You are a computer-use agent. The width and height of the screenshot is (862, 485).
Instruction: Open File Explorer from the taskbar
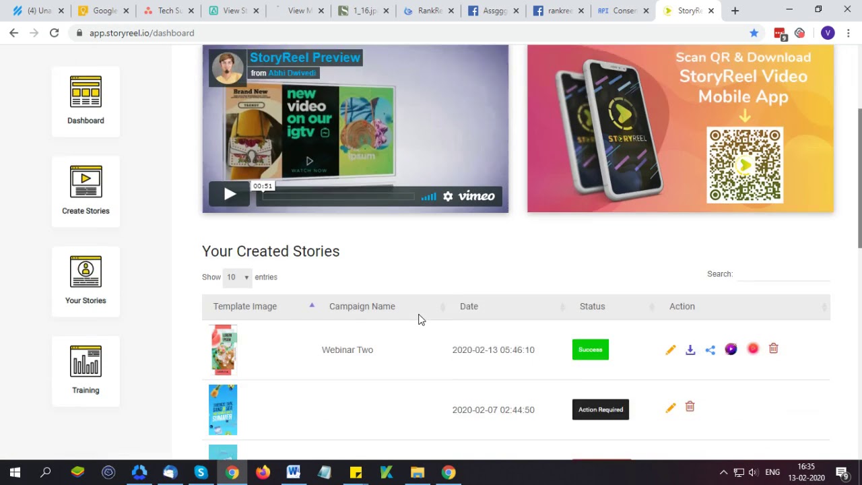418,472
